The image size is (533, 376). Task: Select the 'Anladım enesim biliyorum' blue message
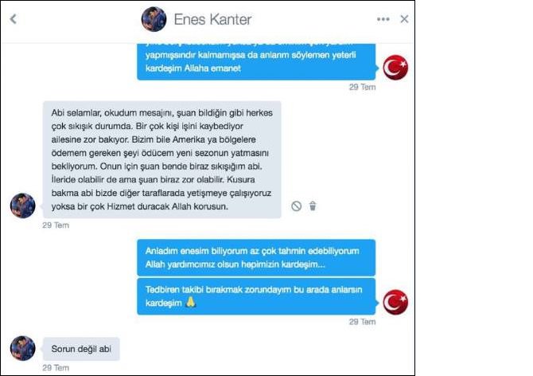tap(256, 257)
